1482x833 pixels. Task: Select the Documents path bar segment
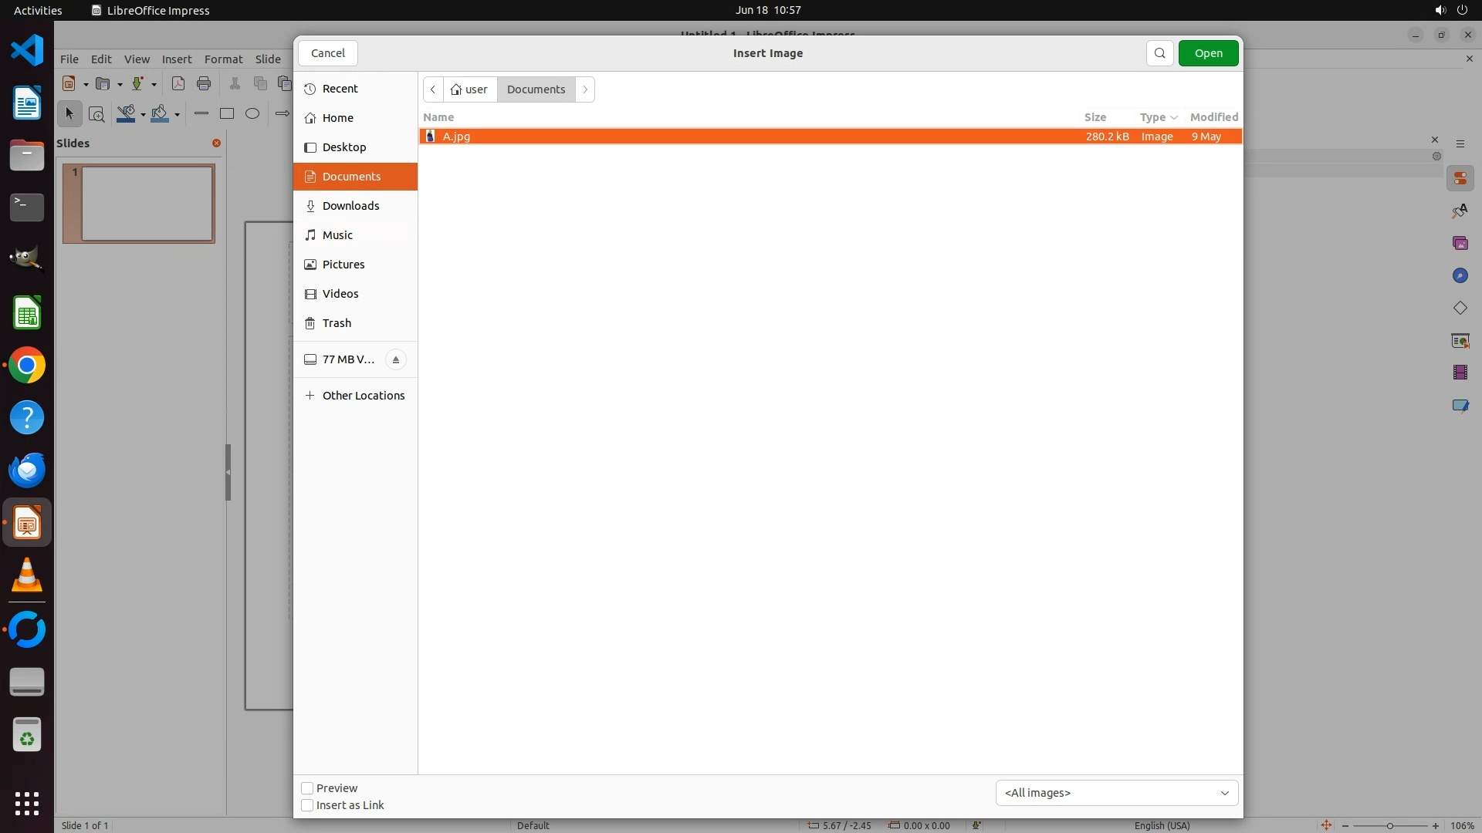(x=536, y=89)
